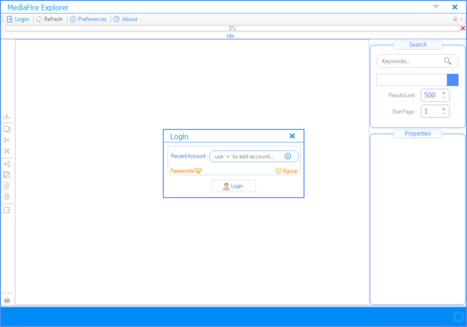Screen dimensions: 467x327
Task: Click Login in the top toolbar
Action: (18, 19)
